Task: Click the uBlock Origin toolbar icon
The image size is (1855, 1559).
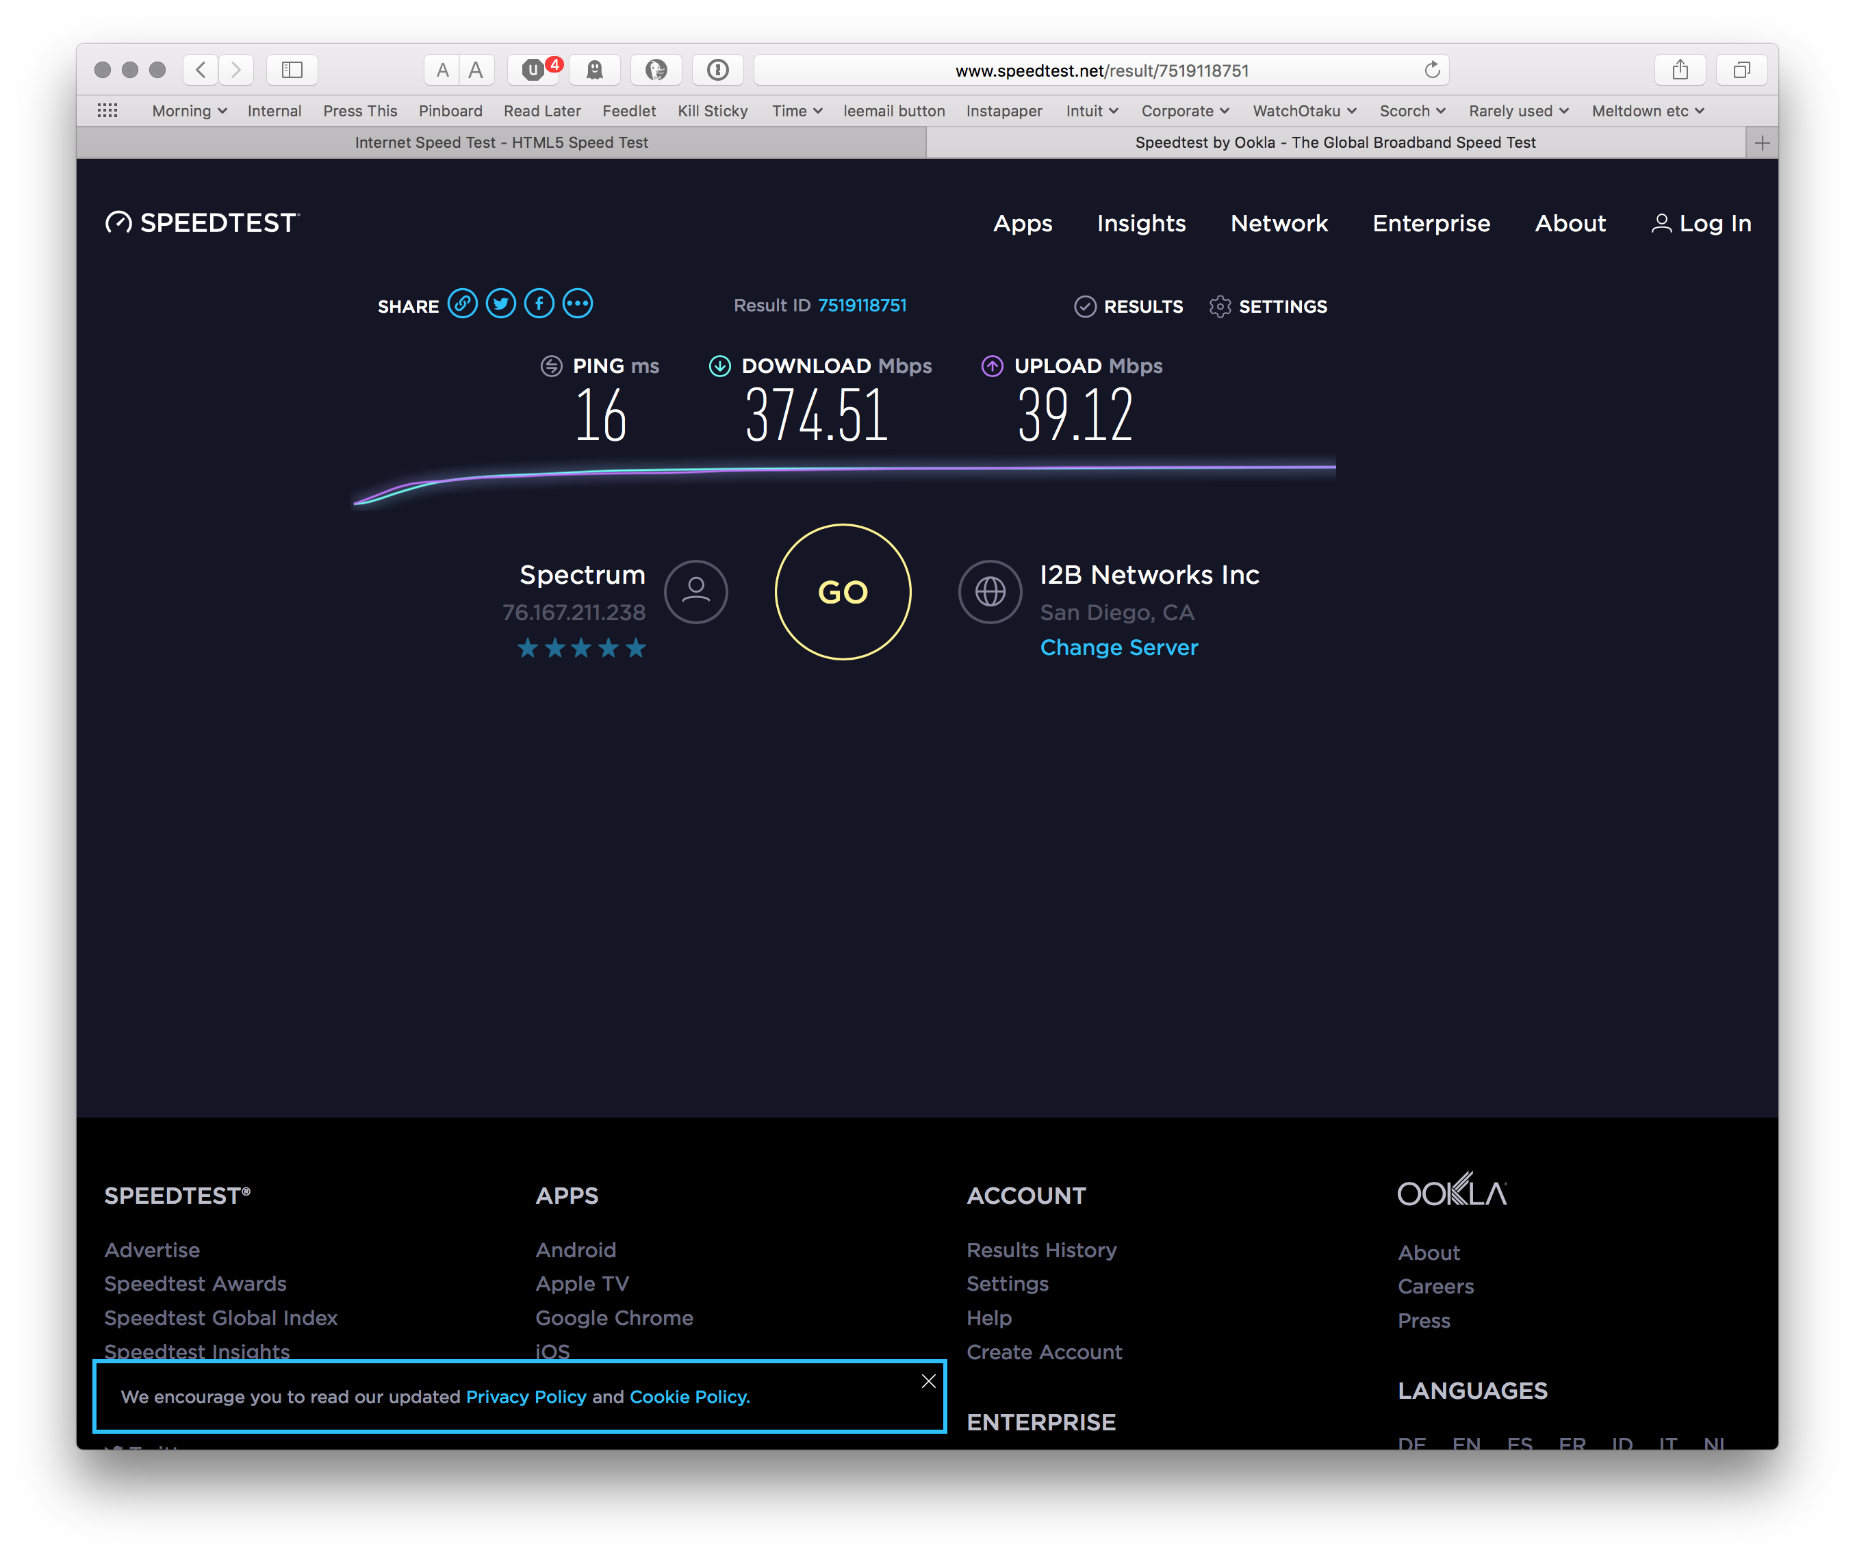Action: pos(533,70)
